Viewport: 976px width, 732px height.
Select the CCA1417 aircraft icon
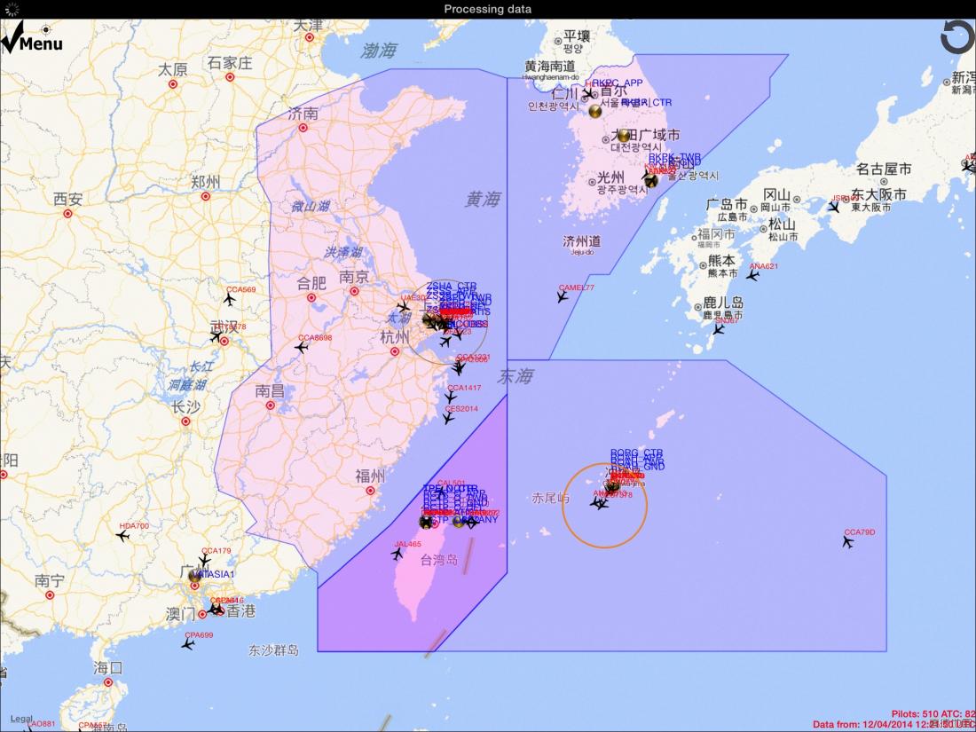[x=451, y=397]
